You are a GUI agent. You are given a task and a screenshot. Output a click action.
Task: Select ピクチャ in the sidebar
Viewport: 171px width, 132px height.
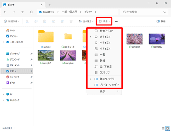[x=17, y=71]
